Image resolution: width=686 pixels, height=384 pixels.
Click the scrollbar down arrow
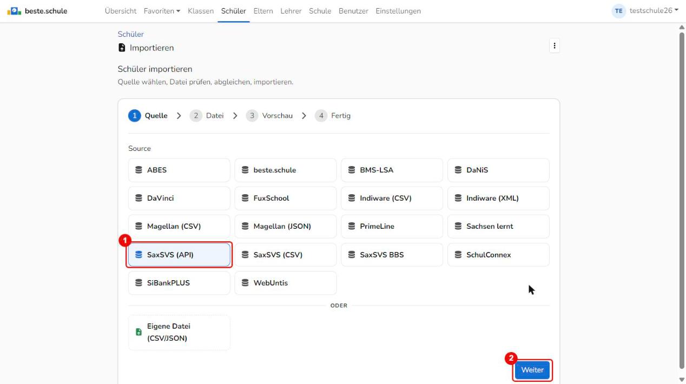click(681, 379)
